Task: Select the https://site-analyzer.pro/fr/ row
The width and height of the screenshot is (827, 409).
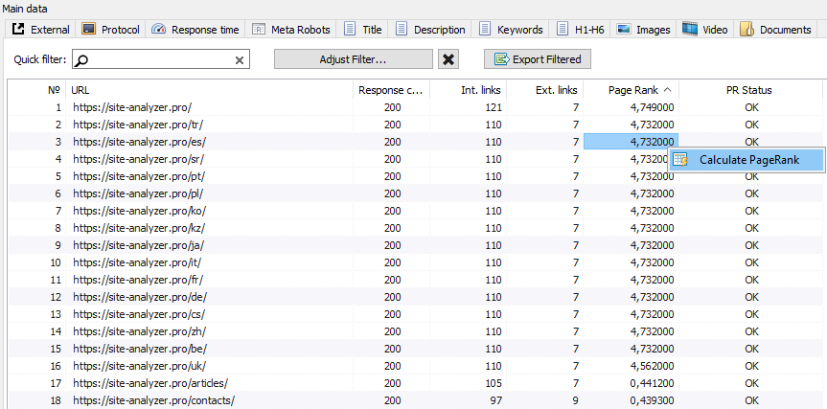Action: tap(415, 280)
